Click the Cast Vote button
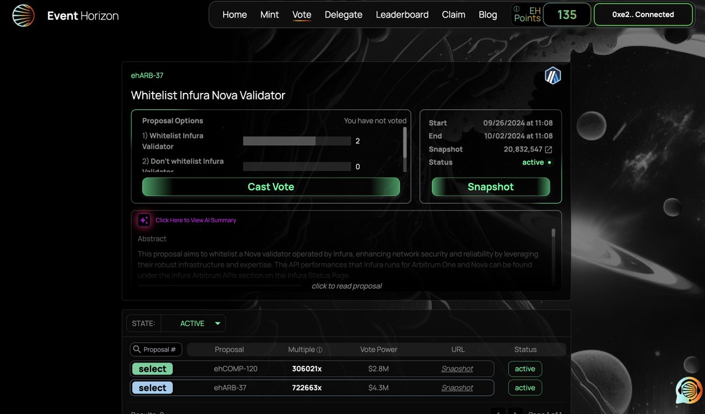Screen dimensions: 705x414 pos(271,187)
